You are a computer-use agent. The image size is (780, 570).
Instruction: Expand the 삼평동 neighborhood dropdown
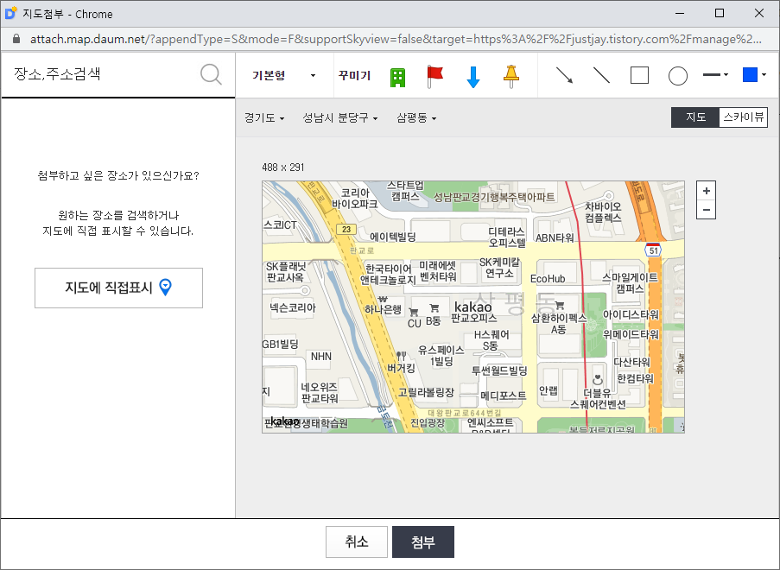click(416, 117)
